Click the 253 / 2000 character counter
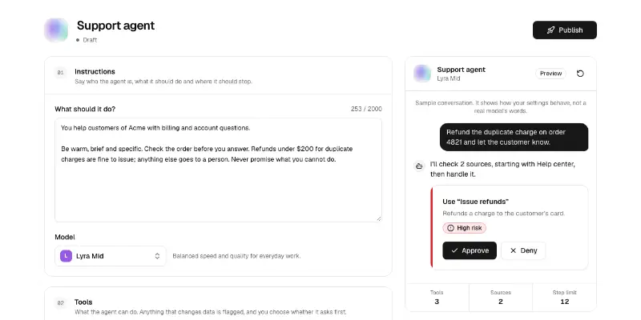The height and width of the screenshot is (320, 641). click(x=366, y=109)
